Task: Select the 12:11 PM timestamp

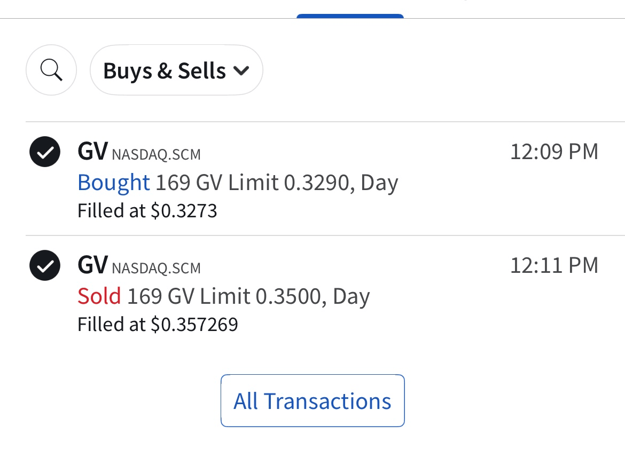Action: (x=554, y=265)
